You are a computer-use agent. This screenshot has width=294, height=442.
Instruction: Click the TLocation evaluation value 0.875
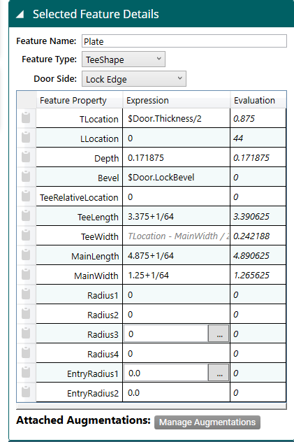point(244,119)
